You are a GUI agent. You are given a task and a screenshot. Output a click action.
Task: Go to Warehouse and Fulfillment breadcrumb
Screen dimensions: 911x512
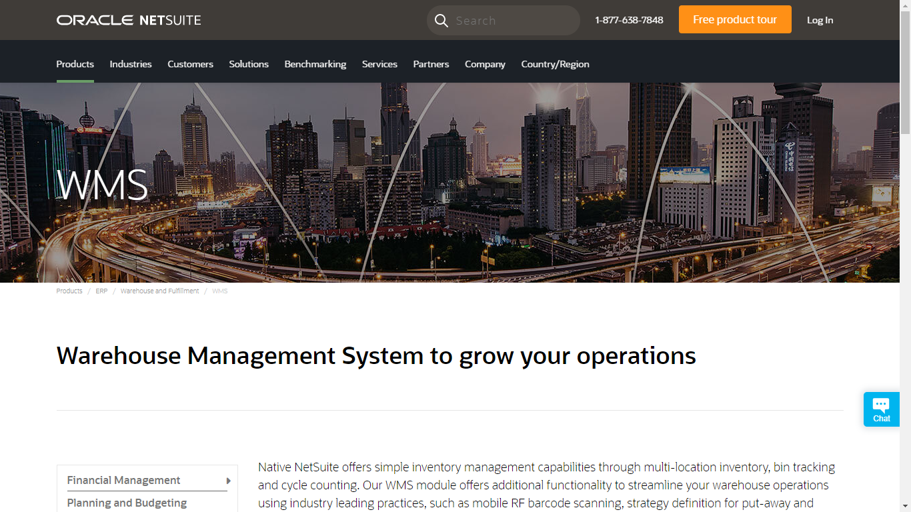coord(160,291)
